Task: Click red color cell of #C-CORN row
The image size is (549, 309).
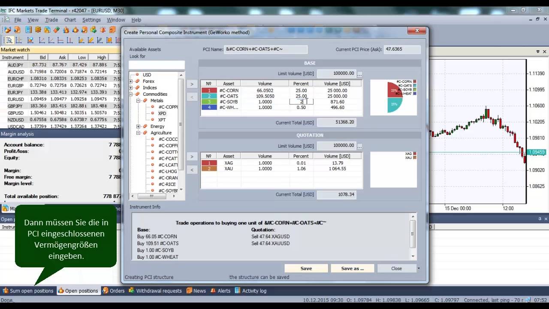Action: [x=209, y=91]
